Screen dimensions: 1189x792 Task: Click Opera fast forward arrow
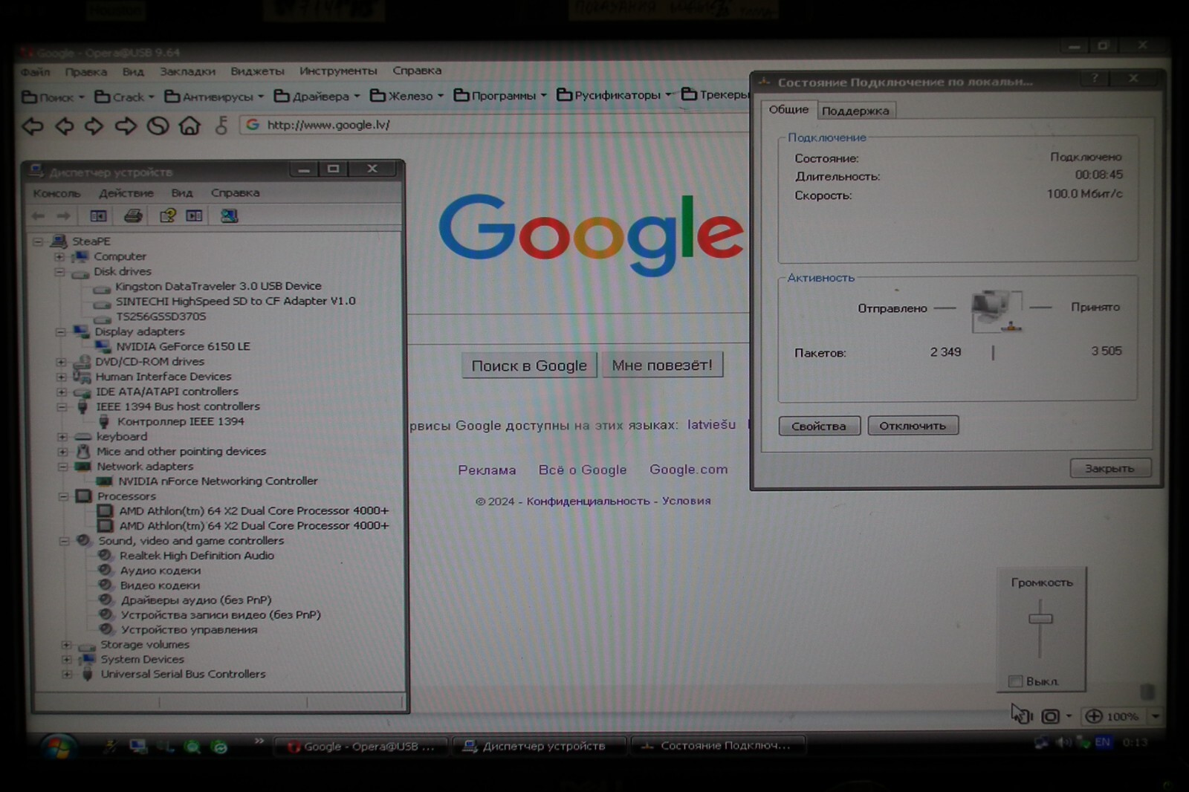94,126
